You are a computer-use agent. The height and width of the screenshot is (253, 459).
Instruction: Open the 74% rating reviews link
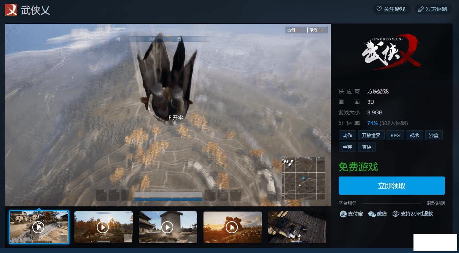tap(372, 123)
